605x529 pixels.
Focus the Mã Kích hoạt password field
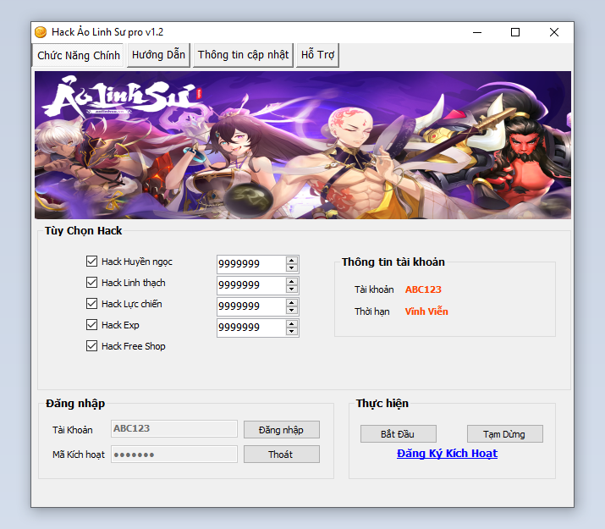[x=174, y=455]
